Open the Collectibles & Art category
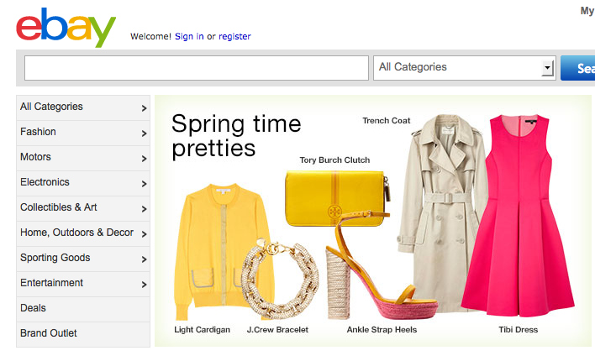The height and width of the screenshot is (361, 595). point(83,208)
